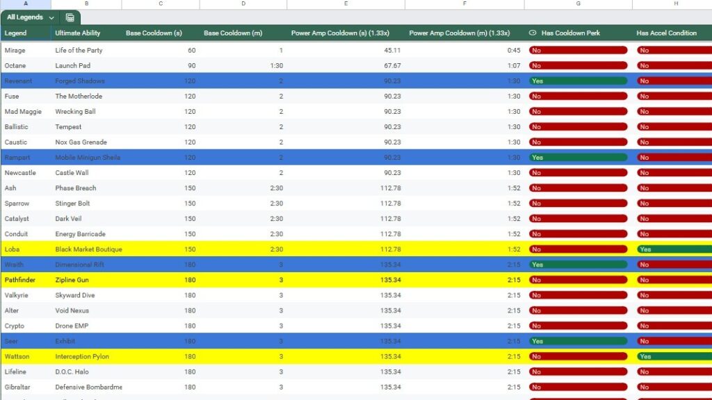Select The Motherlode cell

[86, 96]
